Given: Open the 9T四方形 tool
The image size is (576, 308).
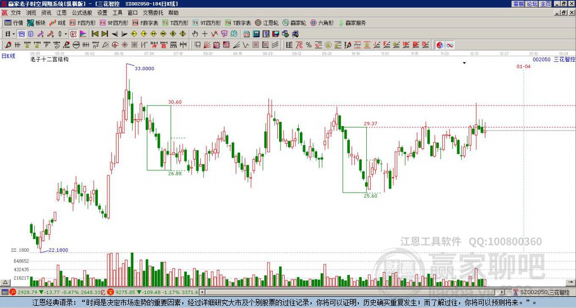Looking at the screenshot, I should point(206,22).
